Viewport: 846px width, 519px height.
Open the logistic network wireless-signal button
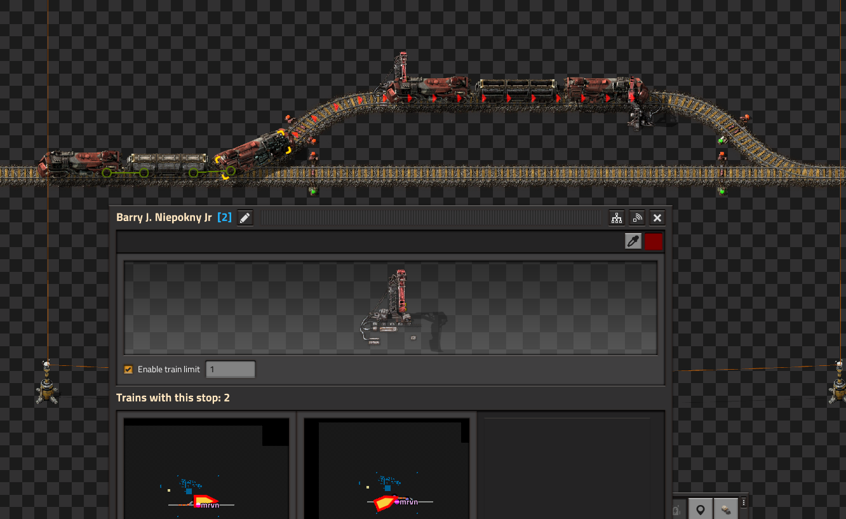click(x=637, y=218)
